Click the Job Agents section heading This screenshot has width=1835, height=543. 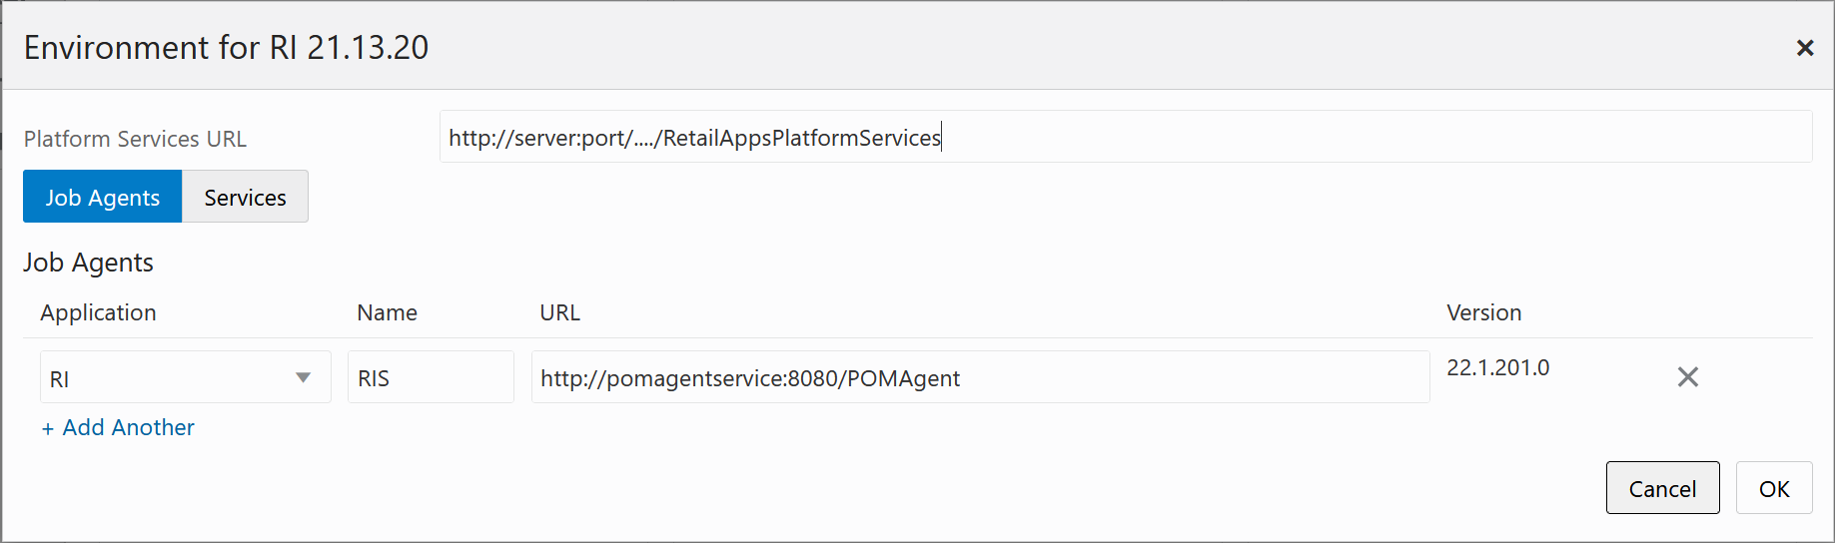pyautogui.click(x=88, y=263)
